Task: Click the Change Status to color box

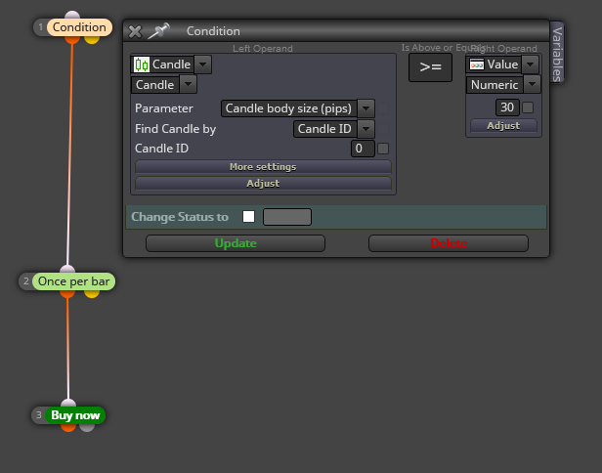Action: tap(287, 217)
